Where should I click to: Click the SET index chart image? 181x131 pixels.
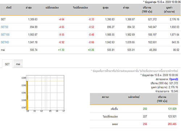pyautogui.click(x=43, y=94)
